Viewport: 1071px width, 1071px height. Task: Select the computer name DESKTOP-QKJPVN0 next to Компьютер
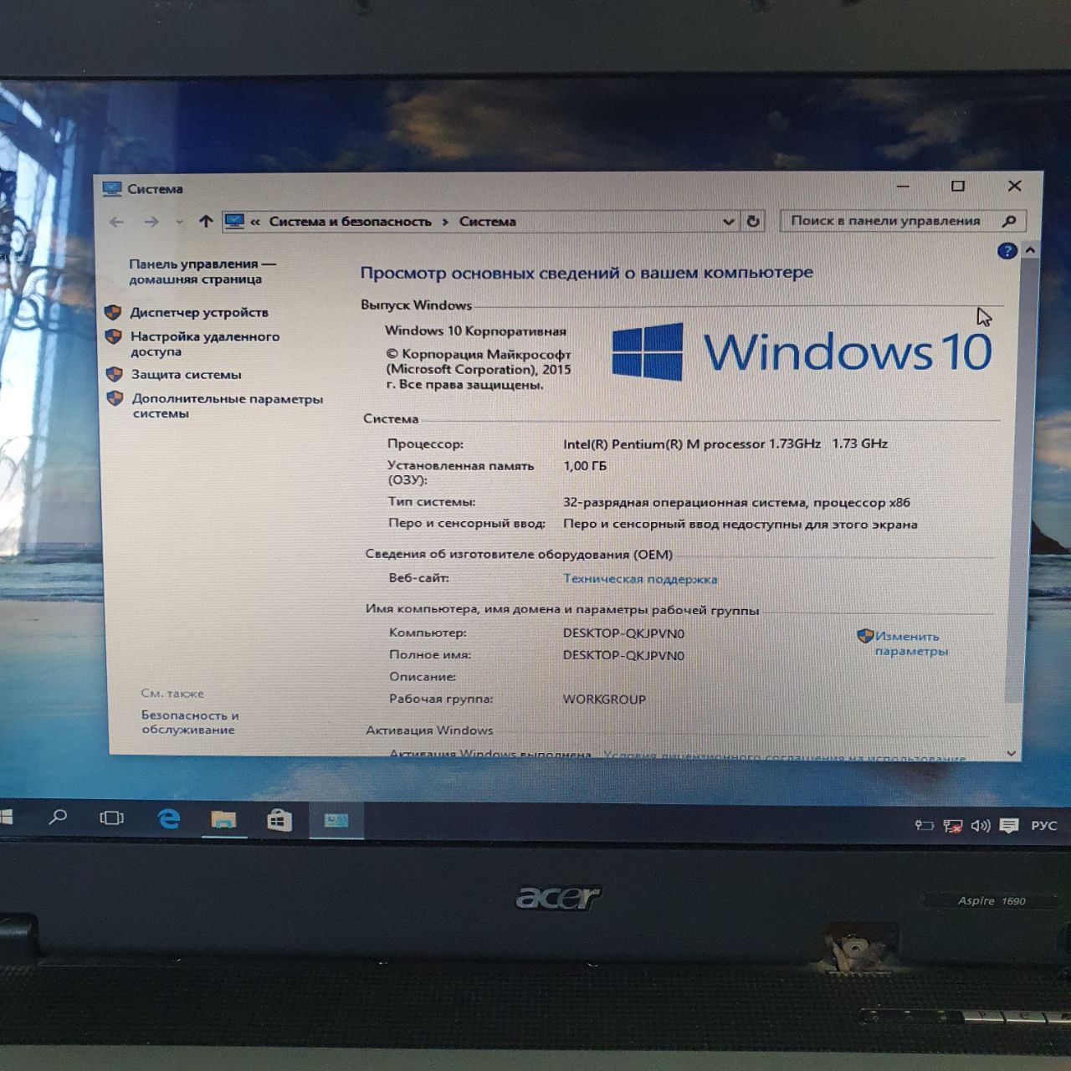[x=623, y=633]
